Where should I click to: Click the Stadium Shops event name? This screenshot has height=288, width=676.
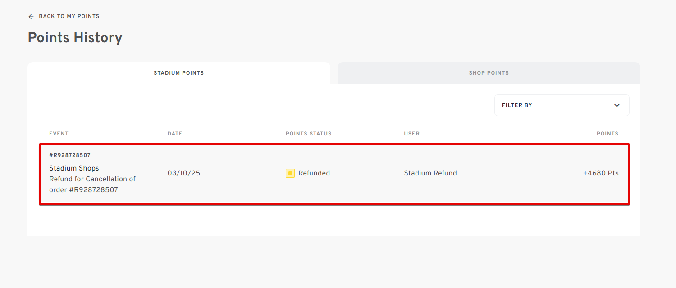coord(74,168)
